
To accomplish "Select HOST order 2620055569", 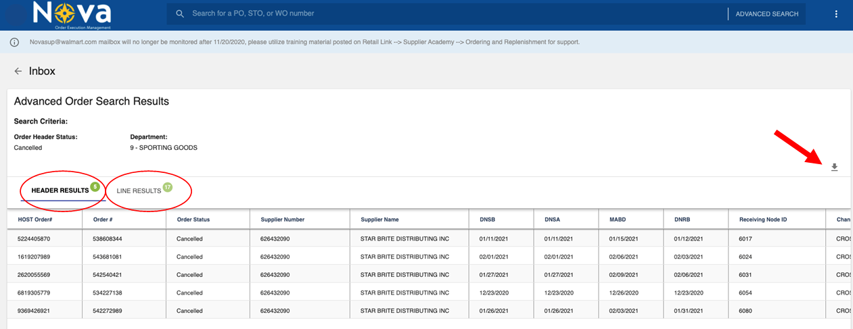I will [34, 275].
